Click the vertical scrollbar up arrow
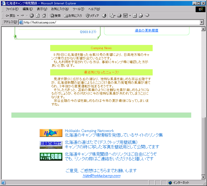207x186 pixels. click(x=203, y=29)
